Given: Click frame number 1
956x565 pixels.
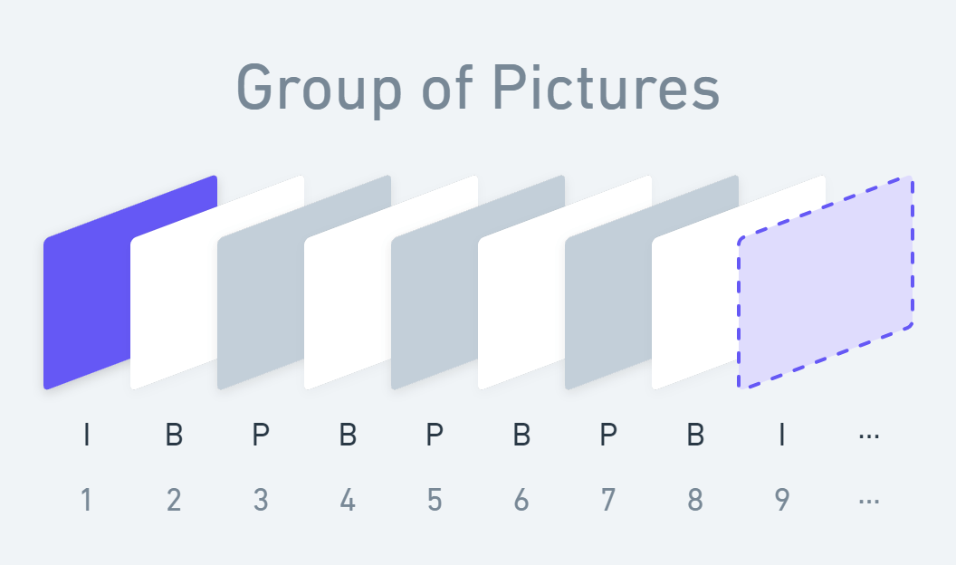Looking at the screenshot, I should [87, 501].
